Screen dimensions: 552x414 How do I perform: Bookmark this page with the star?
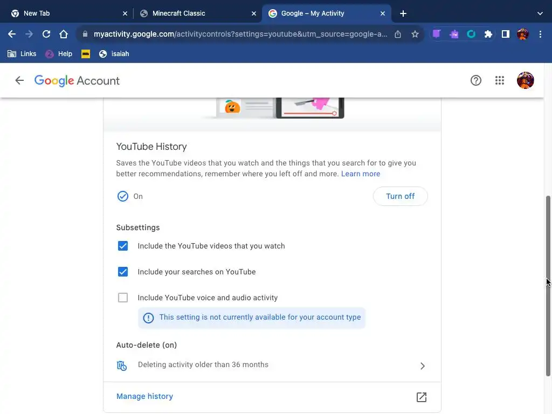click(x=415, y=34)
